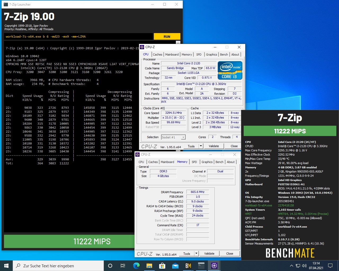Click Close button in top CPU-Z window
Screen dimensions: 339x271
[234, 146]
